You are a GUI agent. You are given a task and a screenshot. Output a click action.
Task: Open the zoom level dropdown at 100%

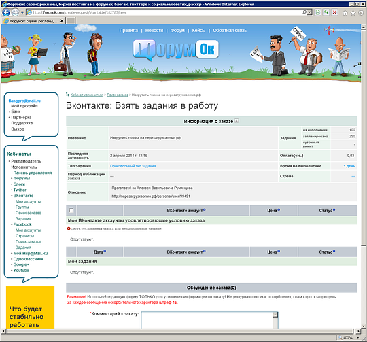(x=358, y=337)
